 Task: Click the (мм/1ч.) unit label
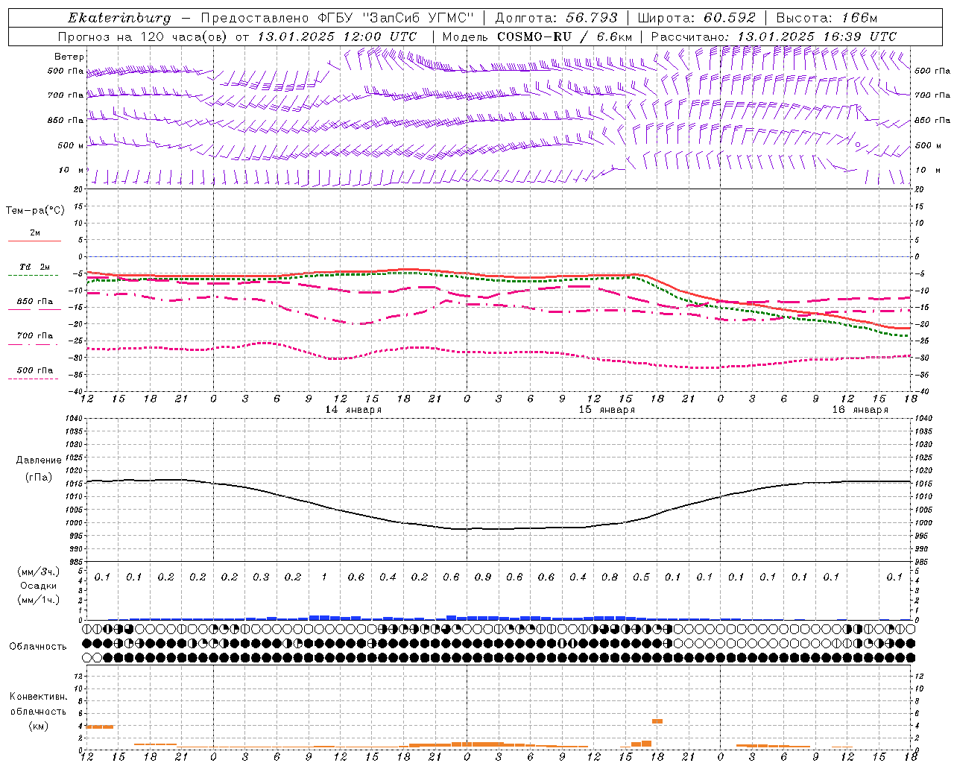click(38, 600)
